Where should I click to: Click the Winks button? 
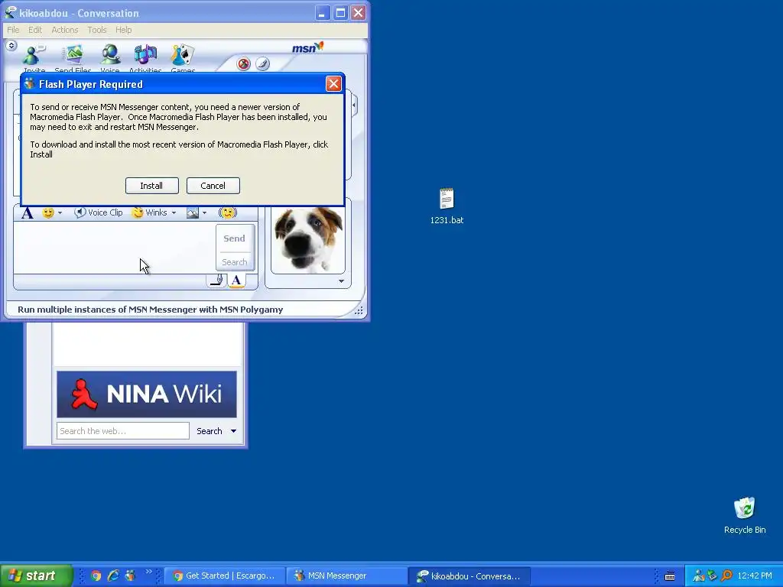(x=149, y=212)
